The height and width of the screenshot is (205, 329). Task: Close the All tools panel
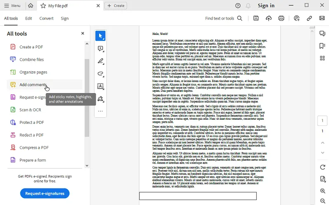(83, 33)
